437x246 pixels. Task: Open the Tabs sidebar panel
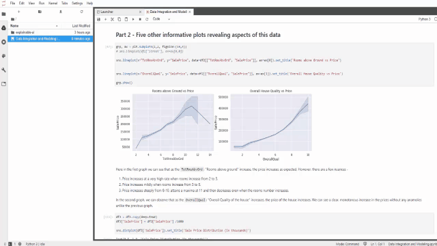(3, 84)
